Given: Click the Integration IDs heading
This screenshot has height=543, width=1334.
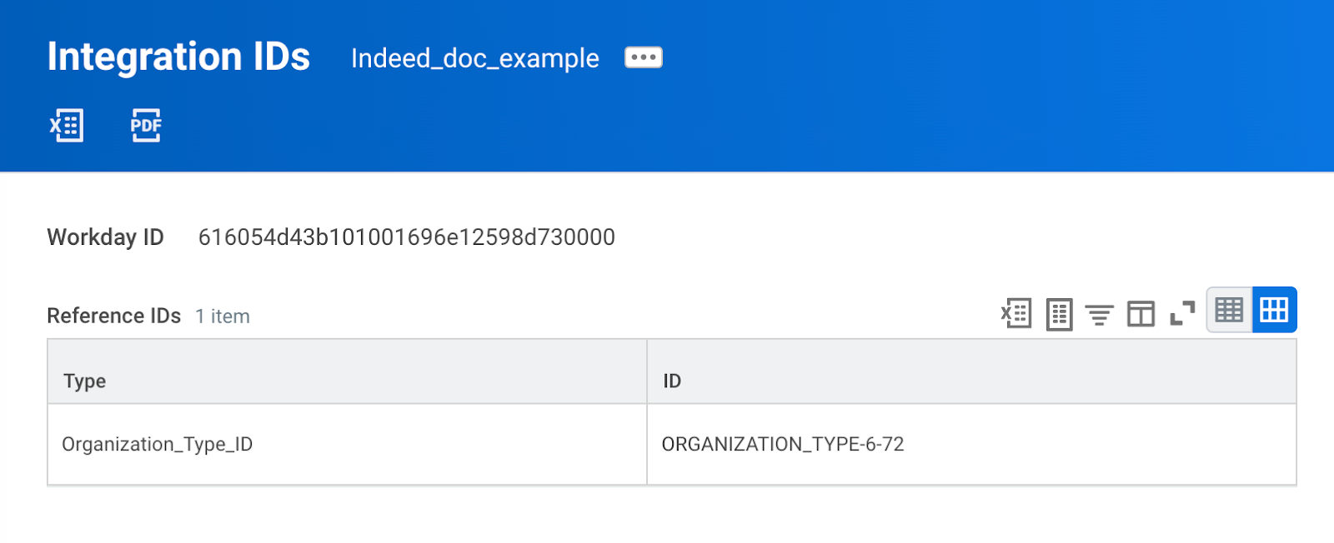Looking at the screenshot, I should coord(178,57).
